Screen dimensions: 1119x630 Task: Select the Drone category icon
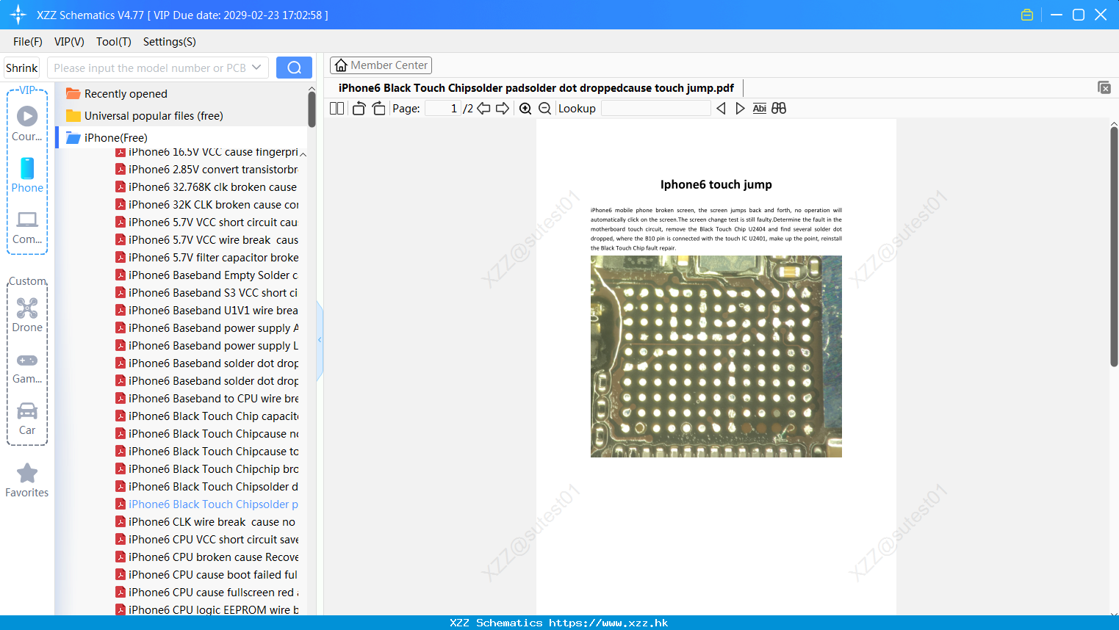(27, 315)
